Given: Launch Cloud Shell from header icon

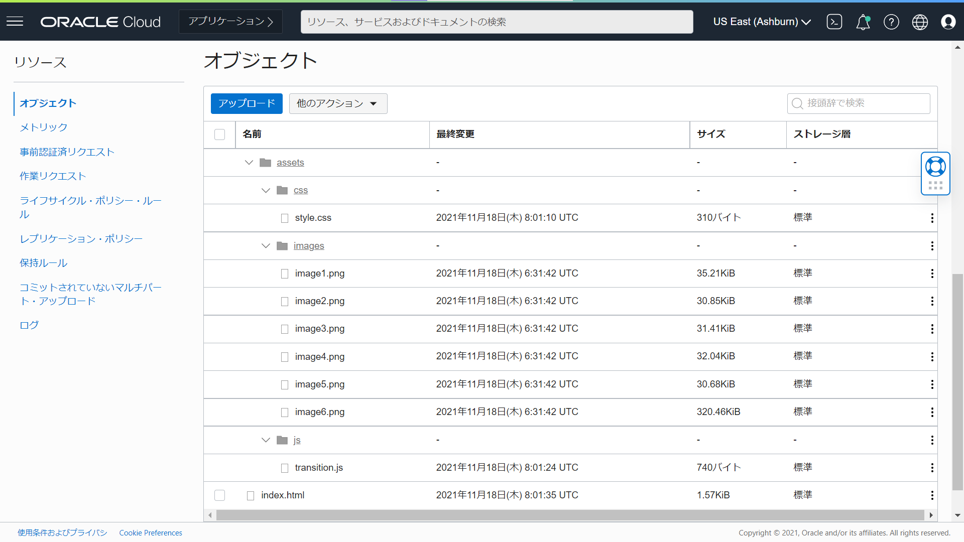Looking at the screenshot, I should (x=834, y=22).
